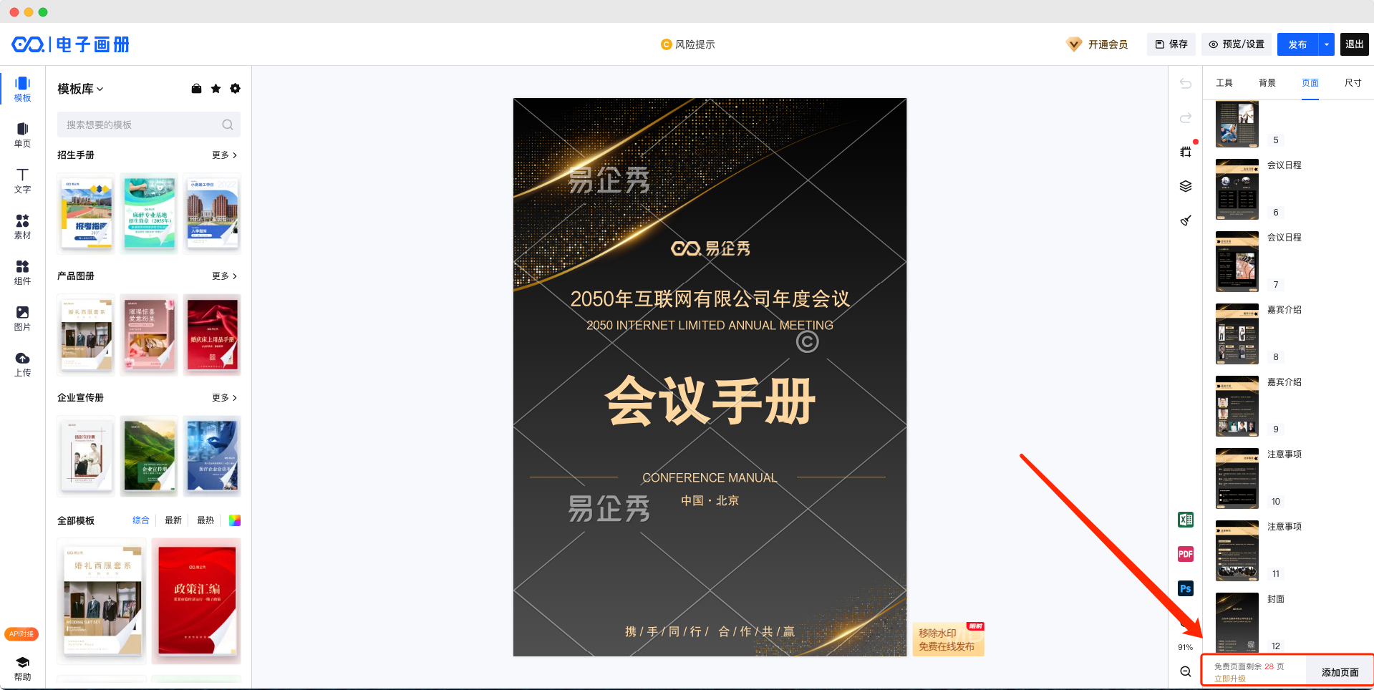Switch to the 背景 tab

[x=1267, y=83]
